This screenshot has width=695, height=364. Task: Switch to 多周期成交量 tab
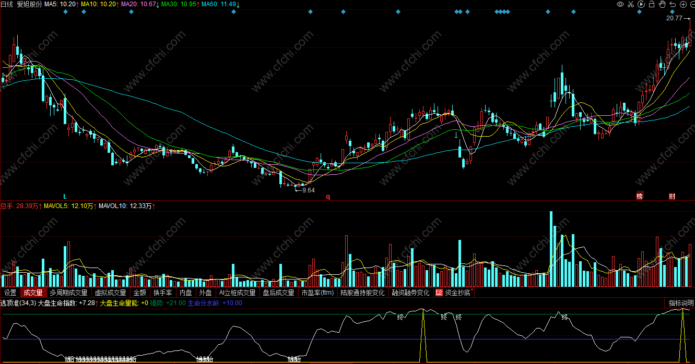68,293
